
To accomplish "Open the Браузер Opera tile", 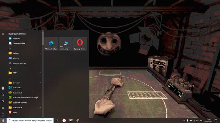I will 80,43.
